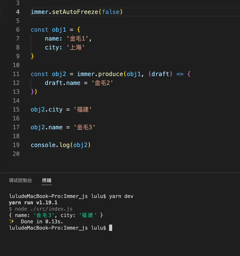Screen dimensions: 240x256
Task: Place cursor on setAutoFreeze call
Action: [75, 12]
